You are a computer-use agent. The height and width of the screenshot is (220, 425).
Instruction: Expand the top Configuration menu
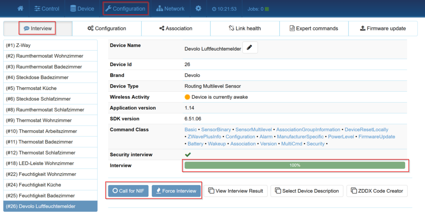pyautogui.click(x=125, y=8)
